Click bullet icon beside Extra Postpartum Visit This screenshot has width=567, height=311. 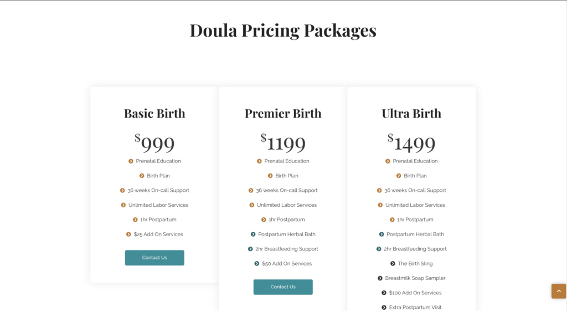[x=384, y=308]
